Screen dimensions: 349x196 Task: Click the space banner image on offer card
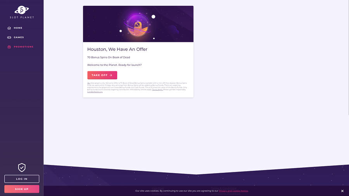pos(138,24)
